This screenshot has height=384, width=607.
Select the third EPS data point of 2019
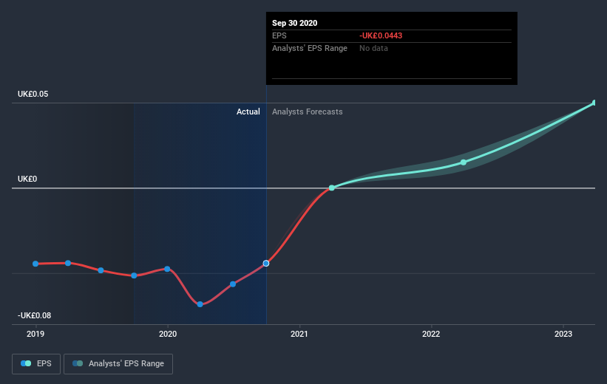(101, 270)
